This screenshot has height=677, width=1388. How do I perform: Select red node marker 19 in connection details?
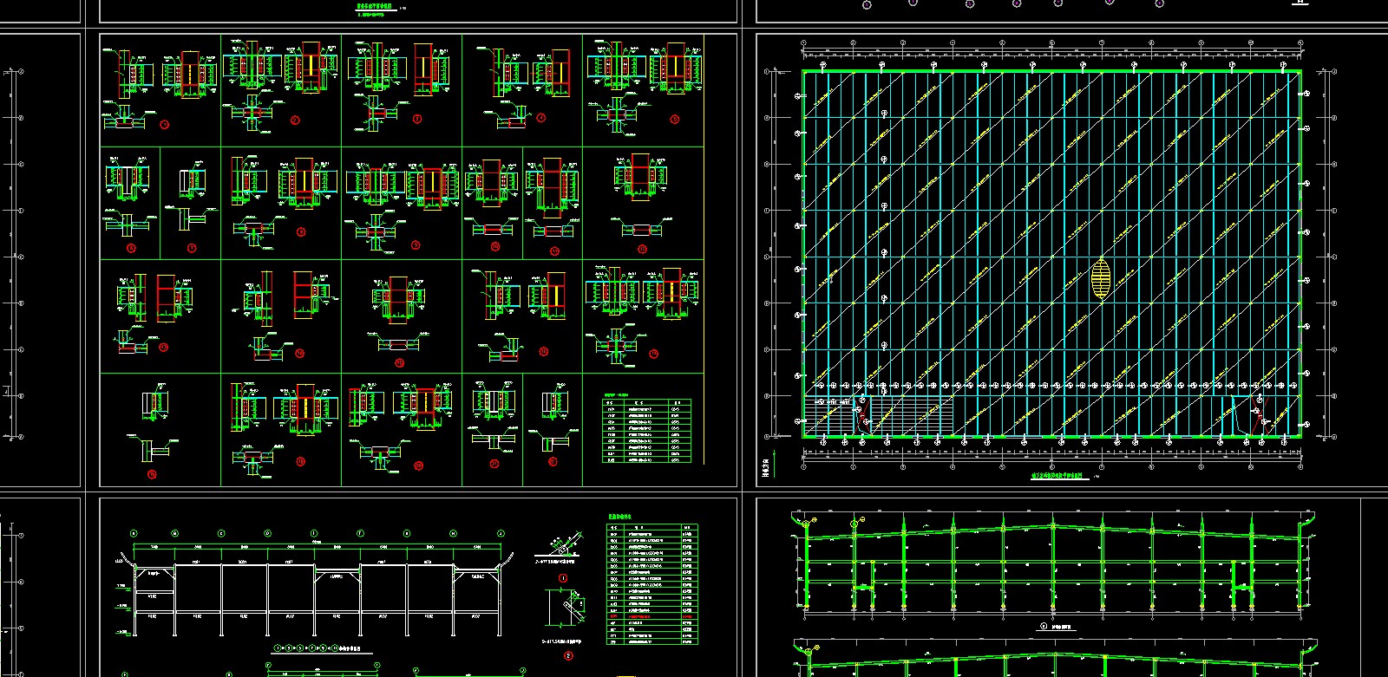click(300, 462)
